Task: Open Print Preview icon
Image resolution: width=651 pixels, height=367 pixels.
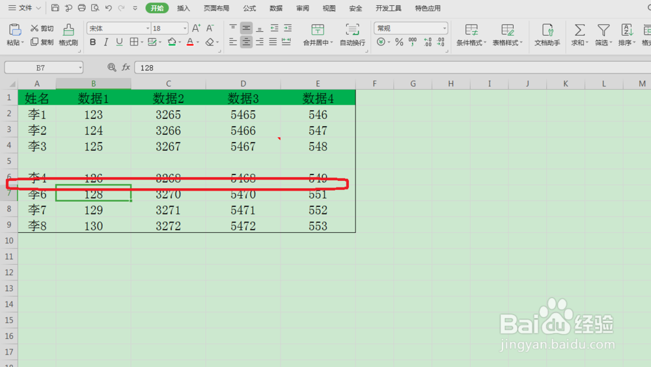Action: (x=95, y=8)
